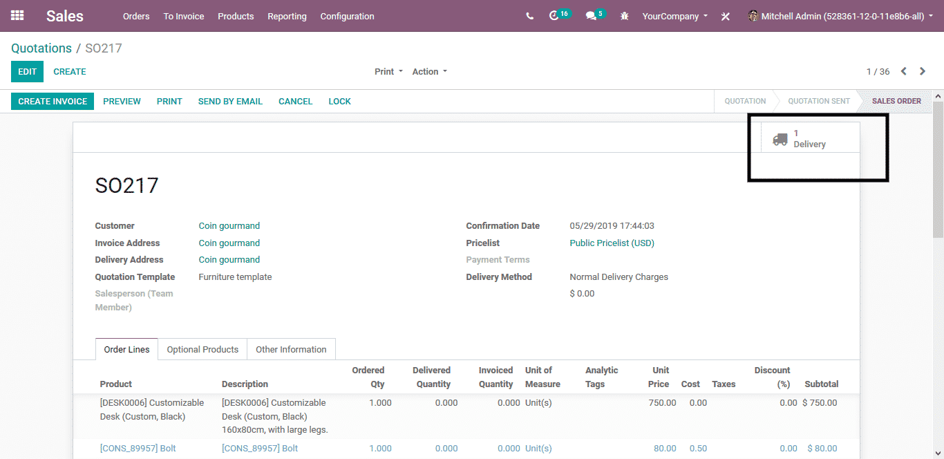
Task: Open the Reporting menu
Action: (x=287, y=16)
